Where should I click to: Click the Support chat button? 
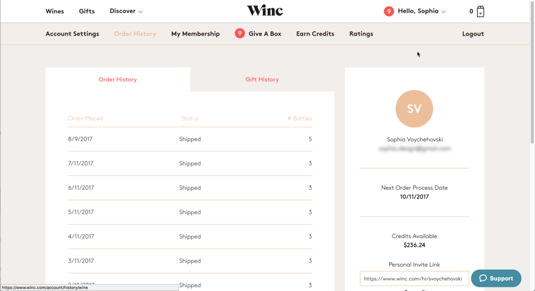coord(496,278)
